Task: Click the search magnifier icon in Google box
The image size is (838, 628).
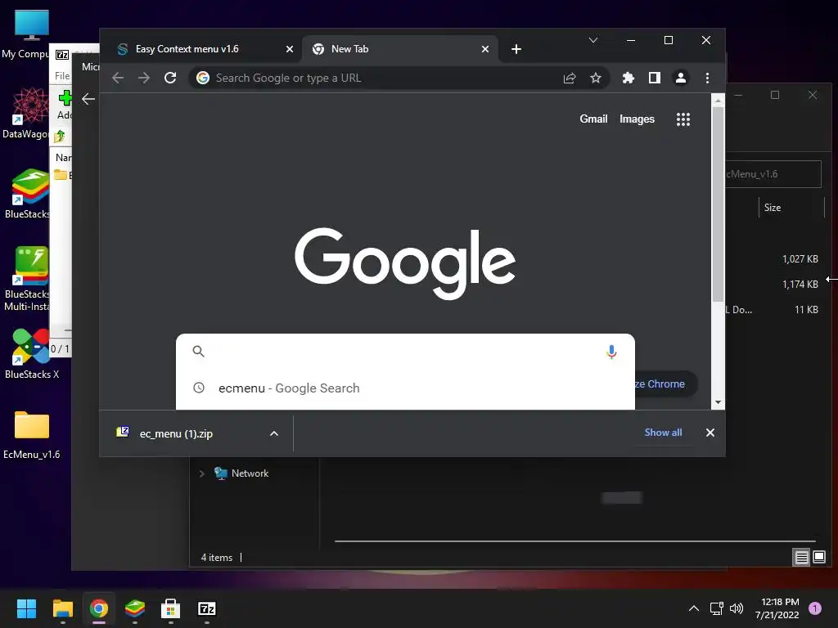Action: point(198,352)
